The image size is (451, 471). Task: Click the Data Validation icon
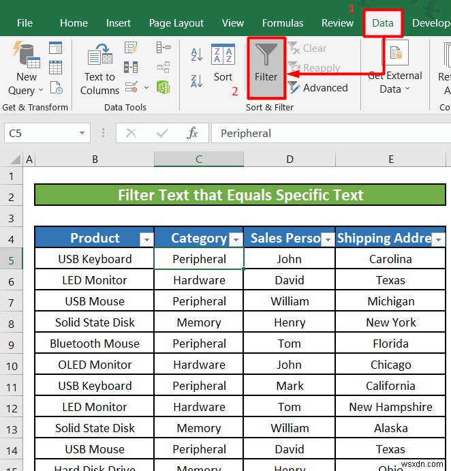click(131, 87)
